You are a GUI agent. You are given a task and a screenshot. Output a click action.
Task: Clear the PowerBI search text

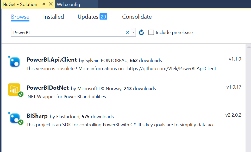click(x=128, y=32)
